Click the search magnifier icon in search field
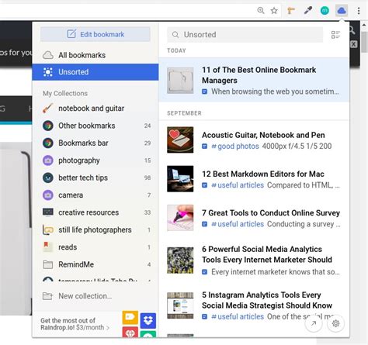The width and height of the screenshot is (368, 345). coord(175,34)
